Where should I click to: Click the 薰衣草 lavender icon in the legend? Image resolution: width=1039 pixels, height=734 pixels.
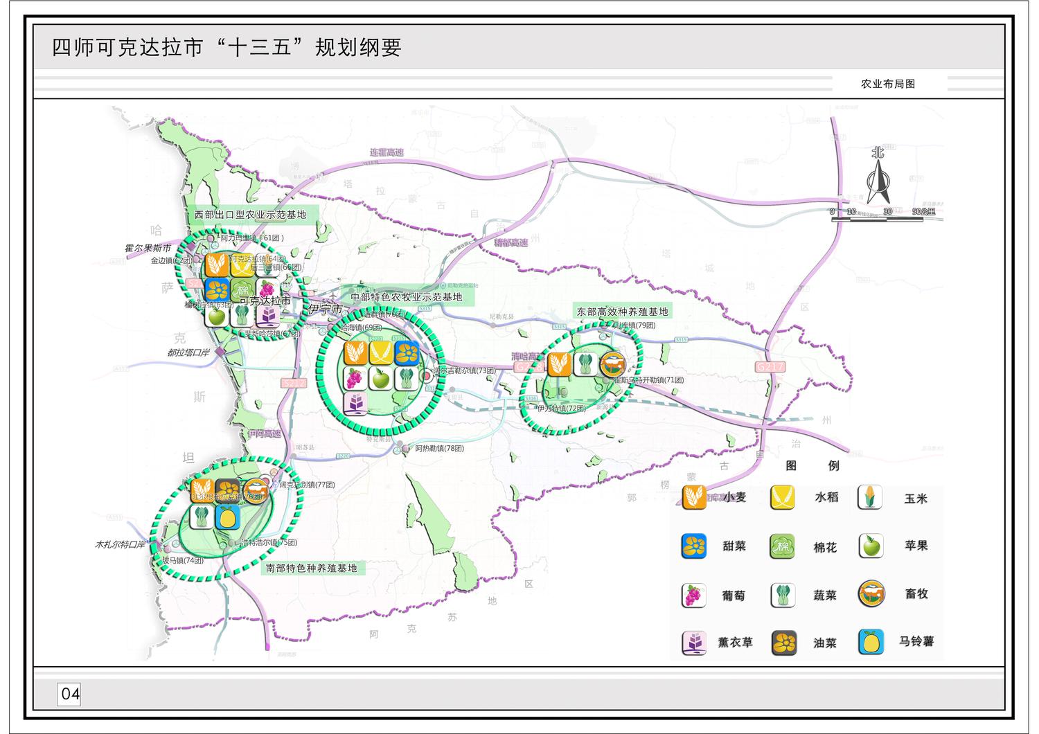coord(694,643)
